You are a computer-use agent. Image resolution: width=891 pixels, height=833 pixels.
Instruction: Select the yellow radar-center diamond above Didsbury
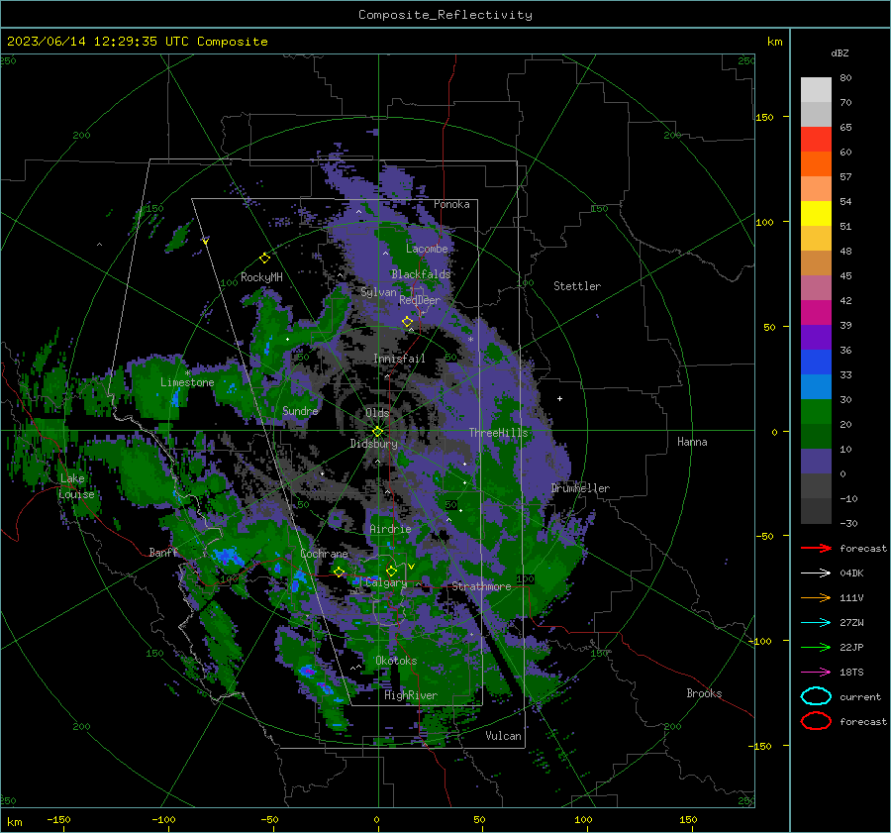click(x=377, y=432)
